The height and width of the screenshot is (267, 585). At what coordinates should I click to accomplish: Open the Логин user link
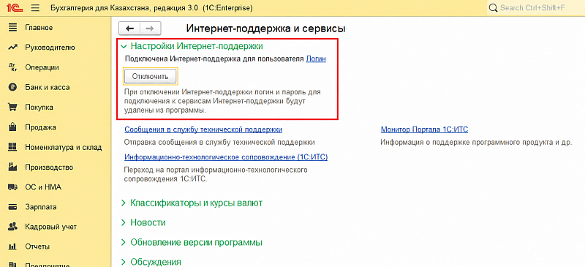coord(316,59)
